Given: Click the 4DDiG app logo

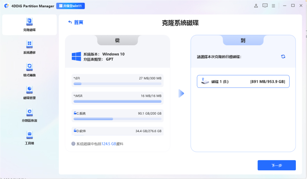Looking at the screenshot, I should 7,6.
